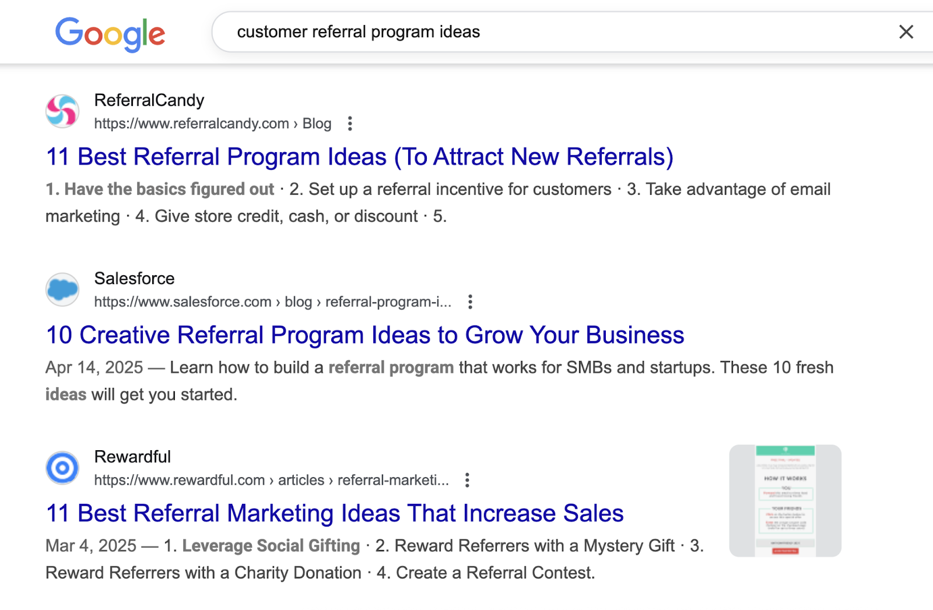Open the Rewardful result preview thumbnail
Viewport: 933px width, 610px height.
coord(784,500)
